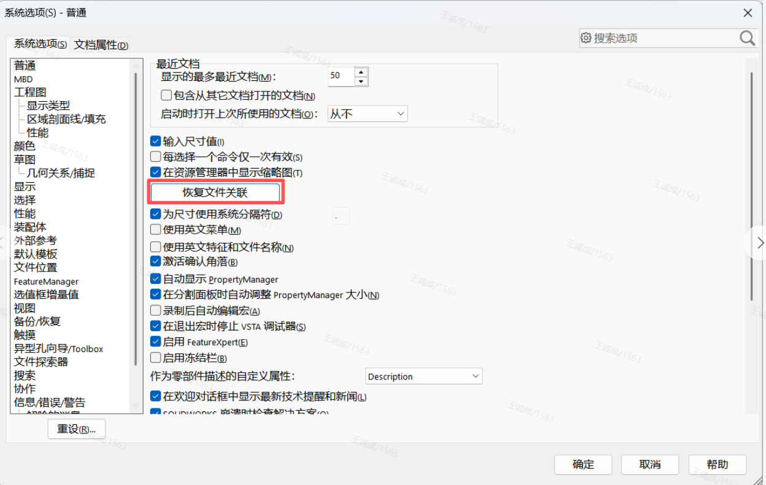Select 显示类型 under 工程图
This screenshot has width=766, height=485.
[x=48, y=106]
